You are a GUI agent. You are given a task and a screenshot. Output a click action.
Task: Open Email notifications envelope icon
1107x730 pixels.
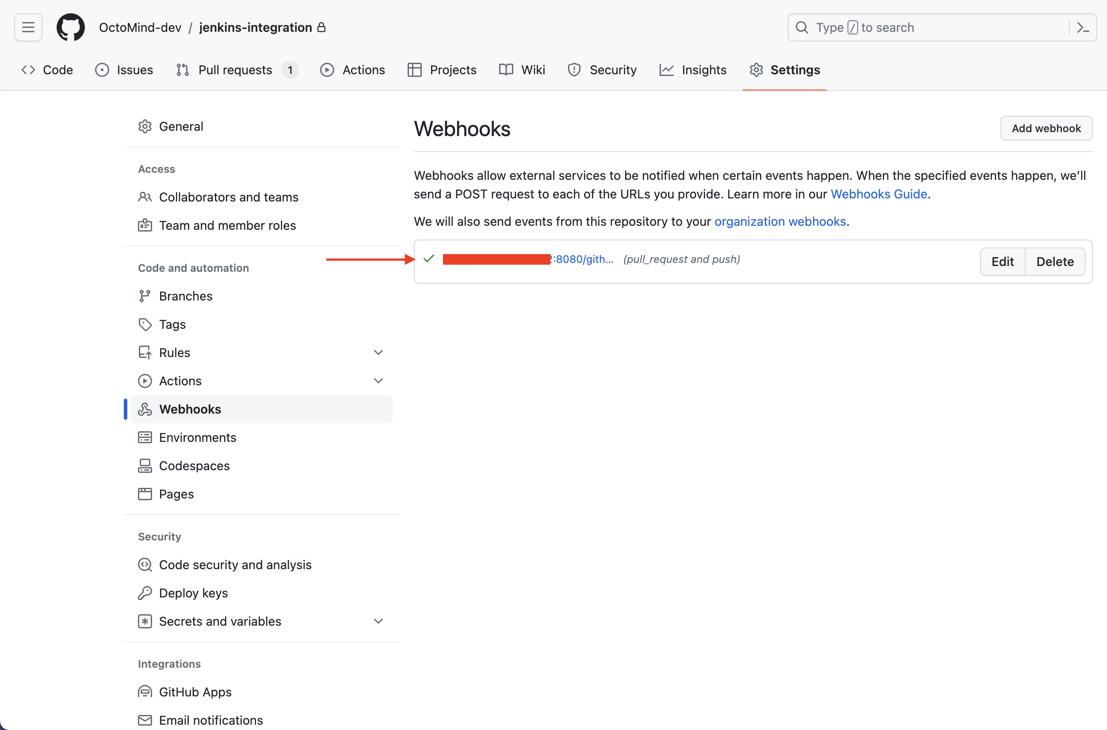tap(145, 720)
